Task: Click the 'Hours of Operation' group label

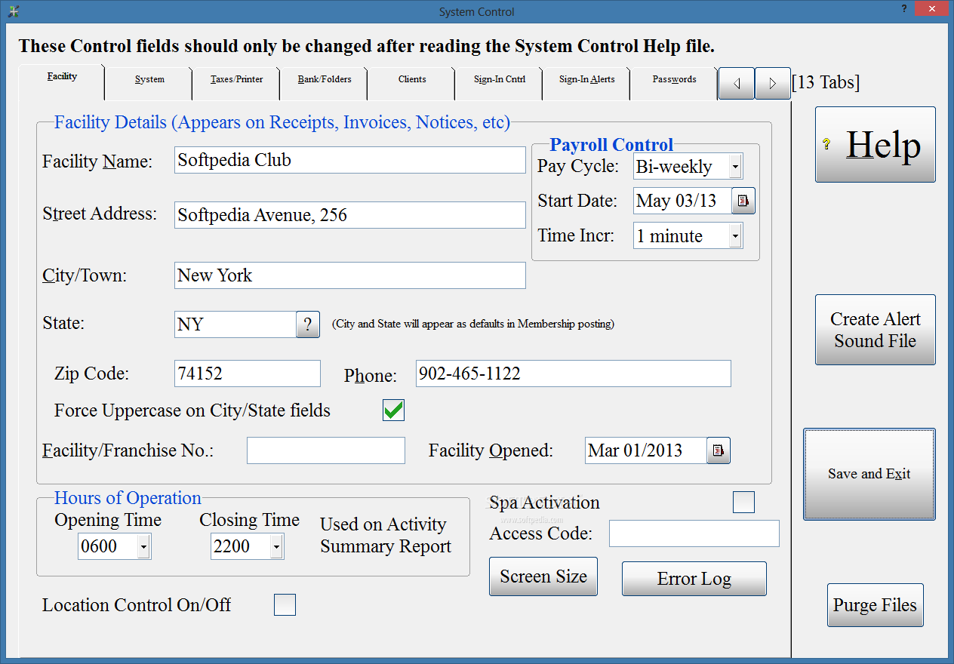Action: click(x=128, y=498)
